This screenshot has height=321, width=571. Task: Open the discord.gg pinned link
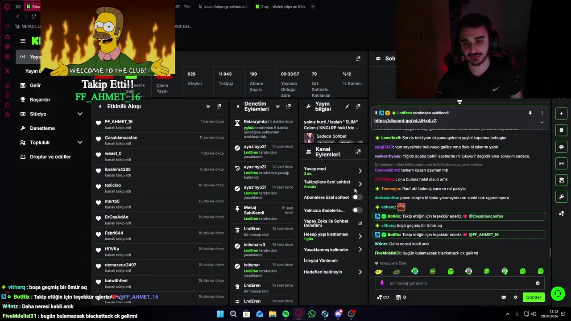[x=405, y=121]
